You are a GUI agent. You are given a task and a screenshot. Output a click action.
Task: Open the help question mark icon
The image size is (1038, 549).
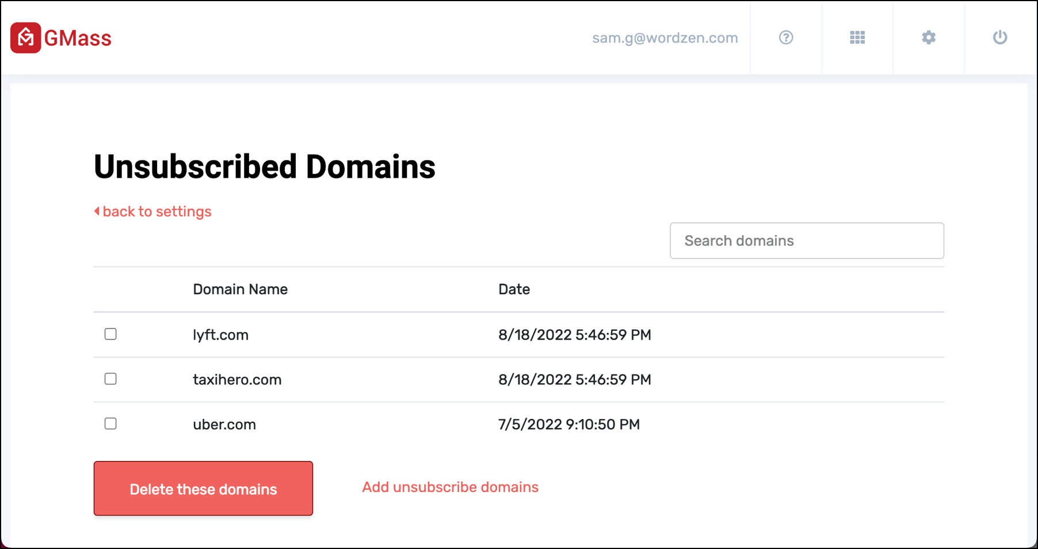click(x=786, y=37)
